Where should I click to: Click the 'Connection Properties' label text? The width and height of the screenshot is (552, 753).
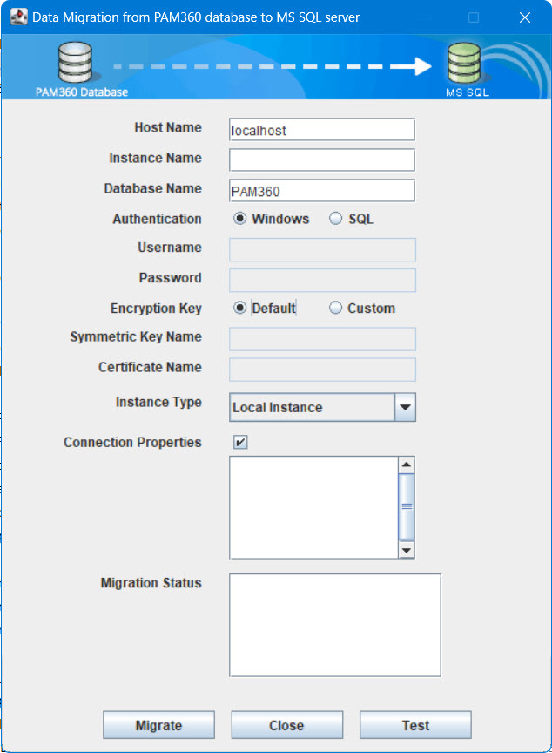tap(133, 442)
